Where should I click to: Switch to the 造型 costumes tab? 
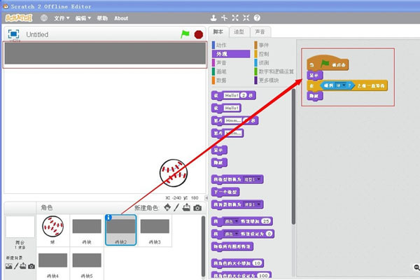tap(239, 32)
